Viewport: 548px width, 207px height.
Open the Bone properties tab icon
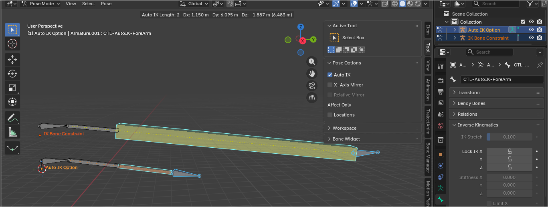[x=441, y=199]
